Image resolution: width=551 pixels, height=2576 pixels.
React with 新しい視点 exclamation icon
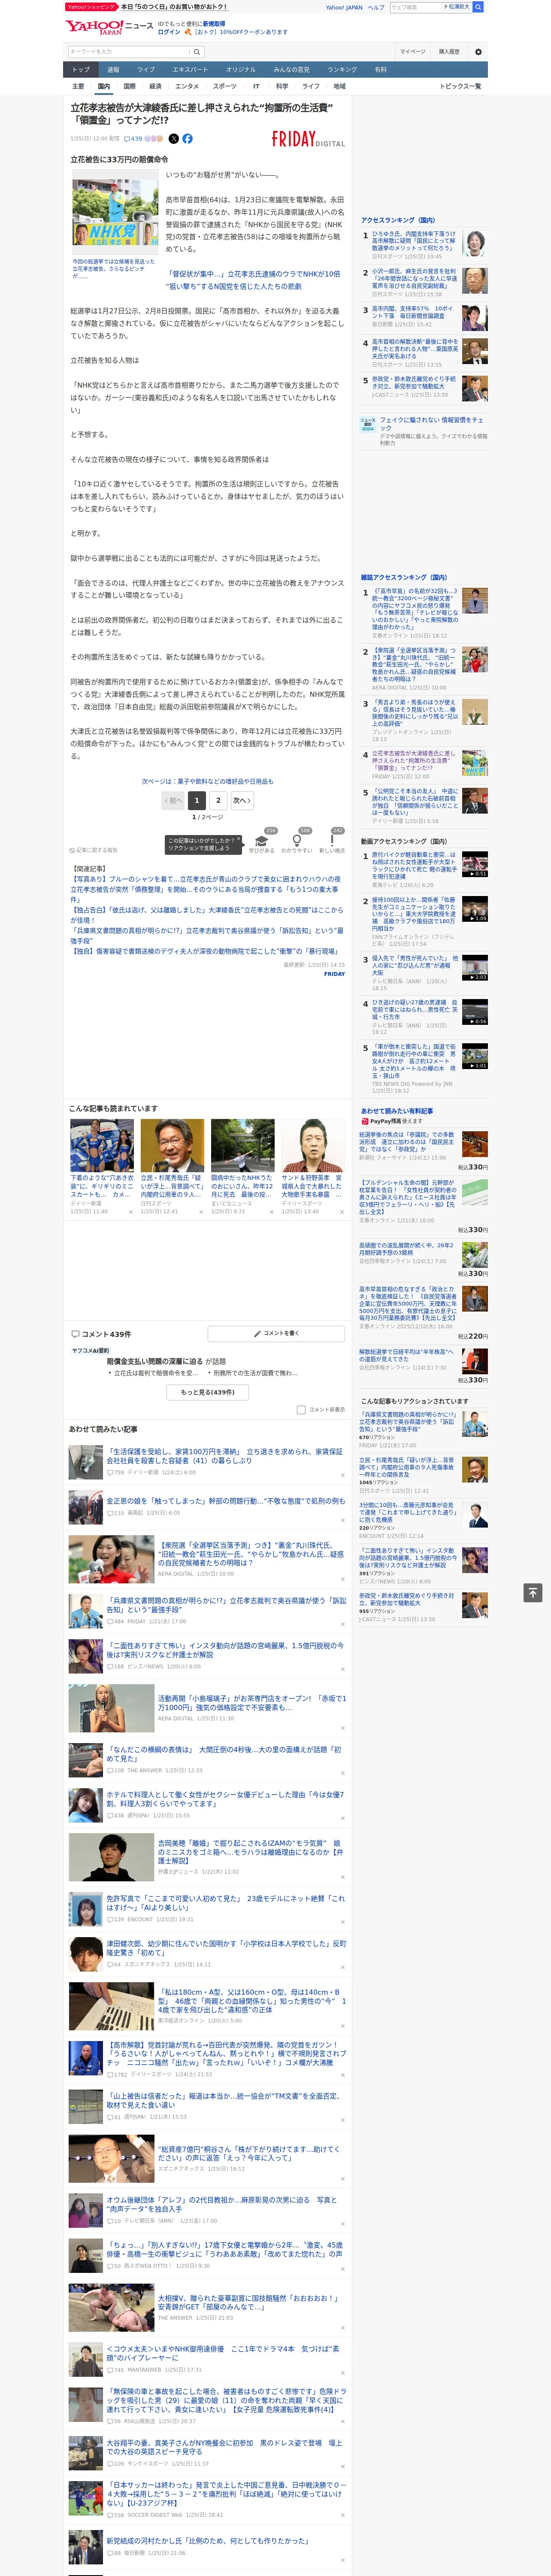click(332, 842)
